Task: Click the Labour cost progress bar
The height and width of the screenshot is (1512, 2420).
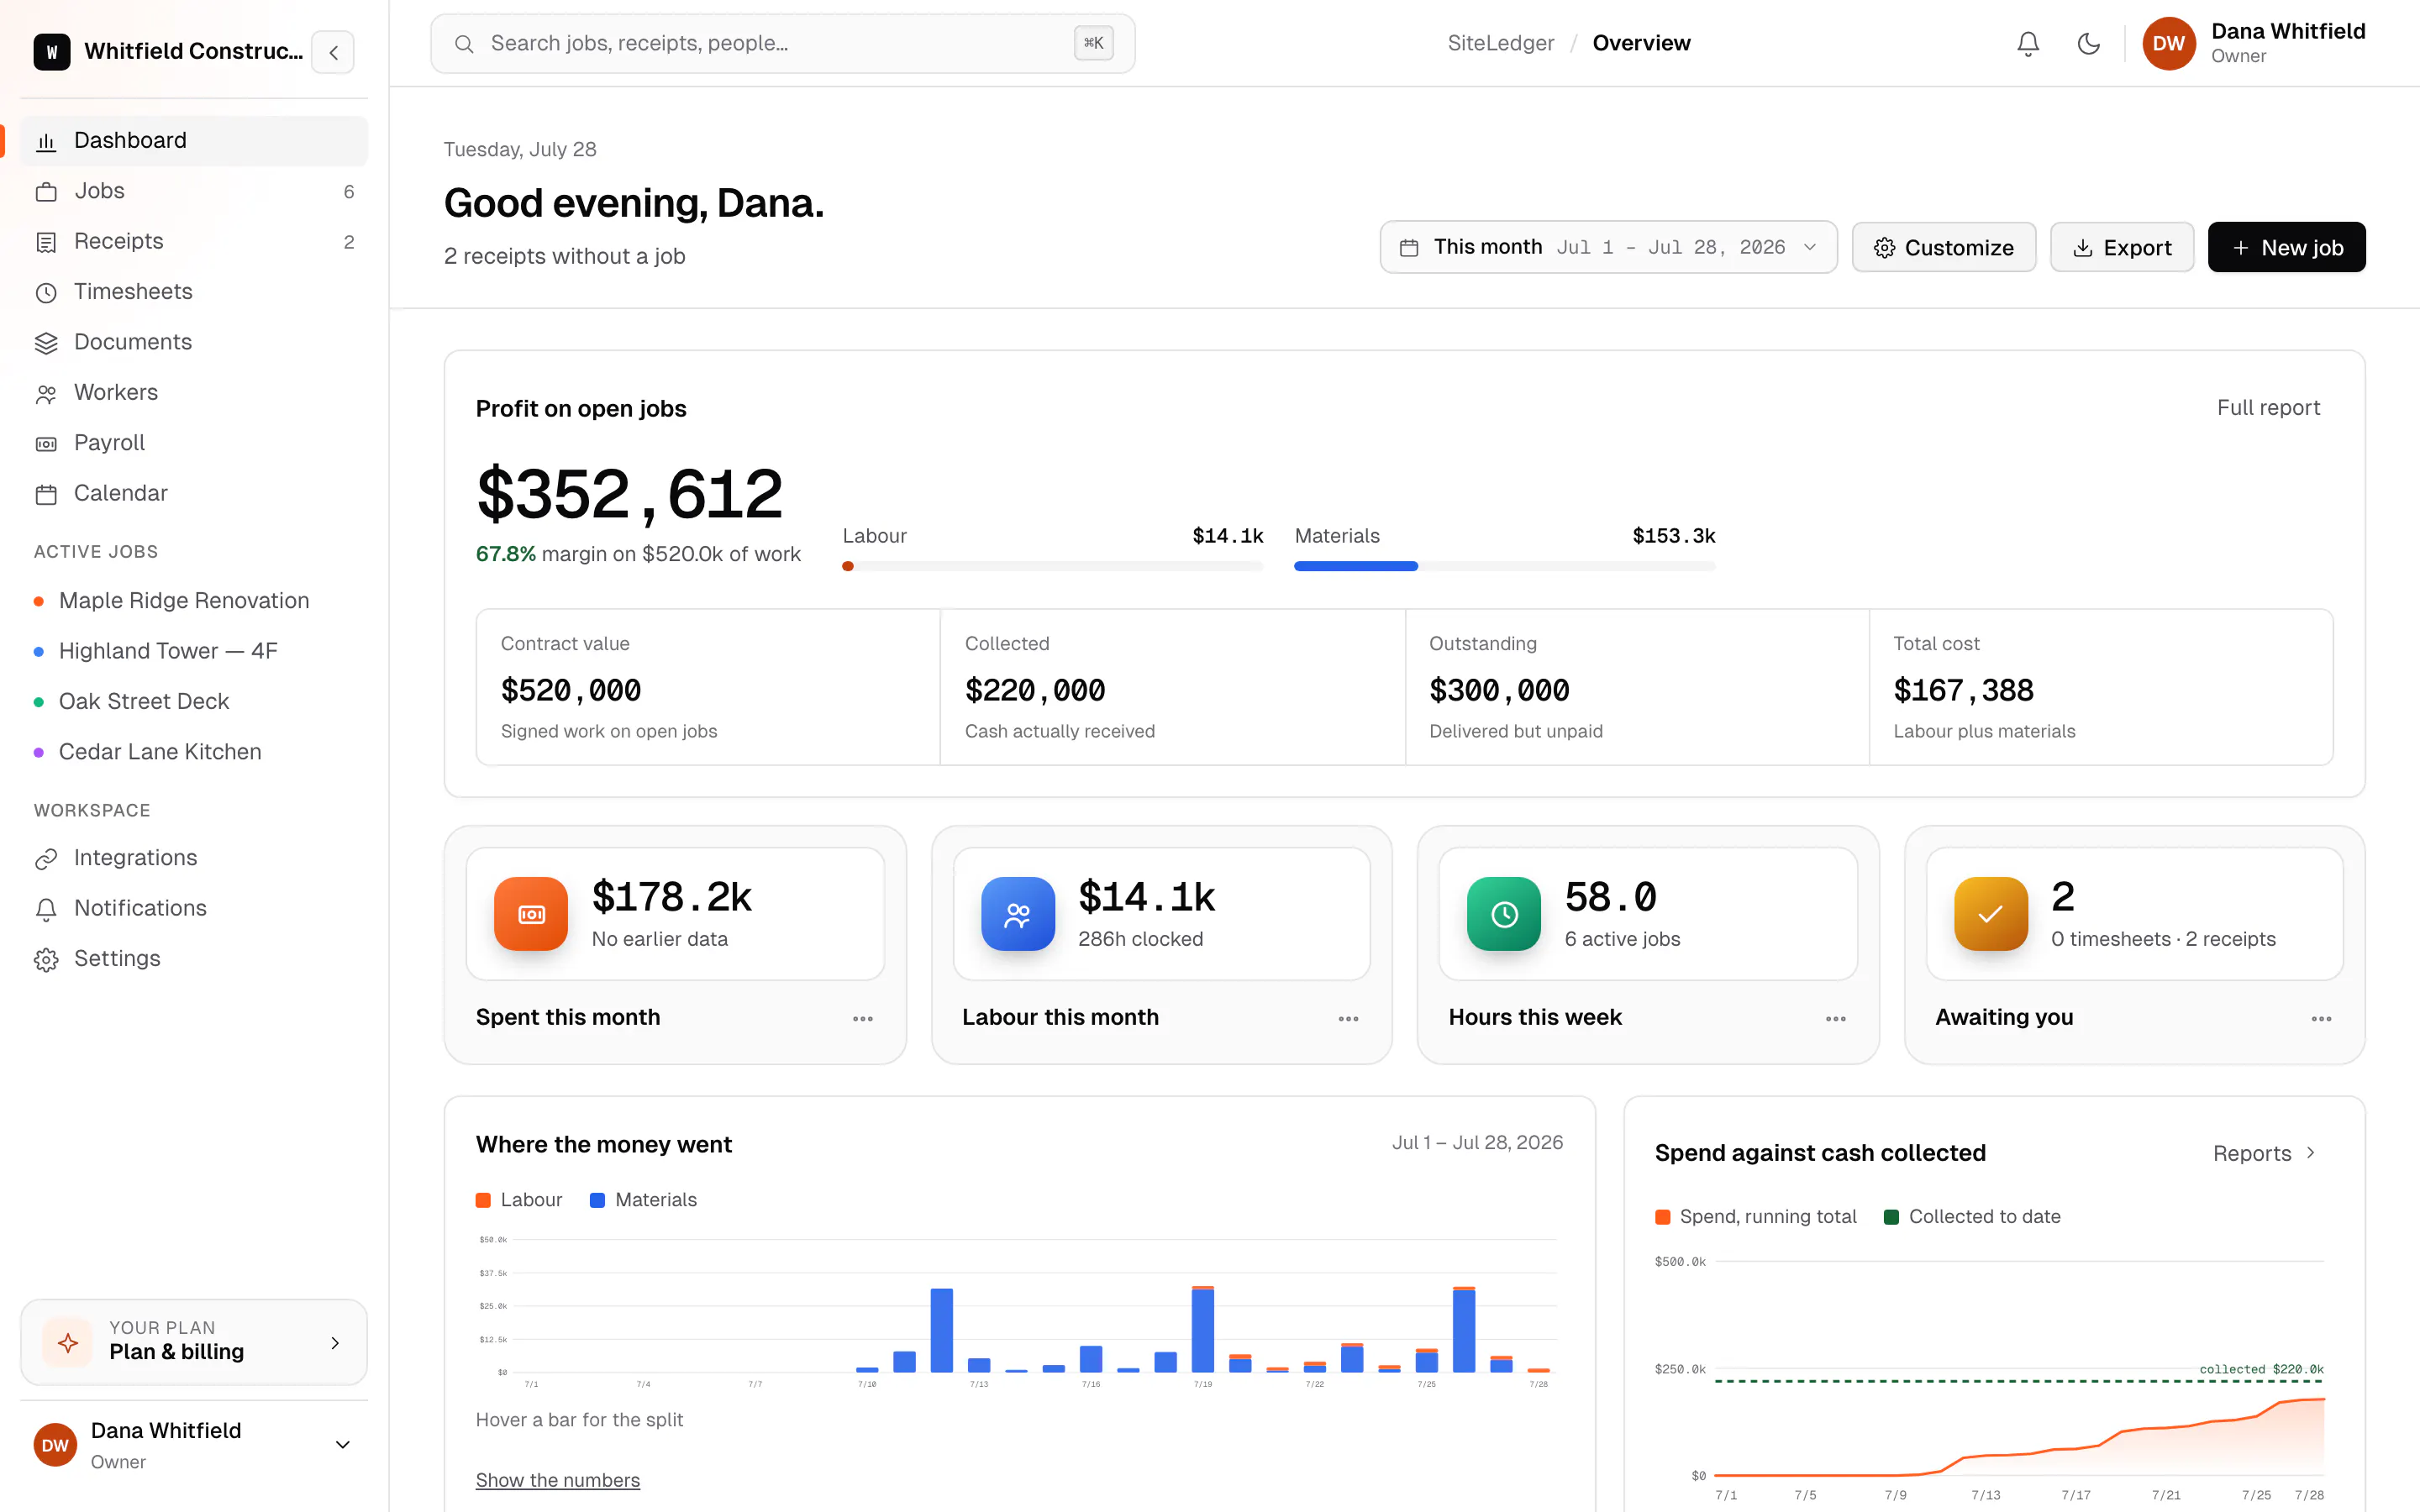Action: (1053, 566)
